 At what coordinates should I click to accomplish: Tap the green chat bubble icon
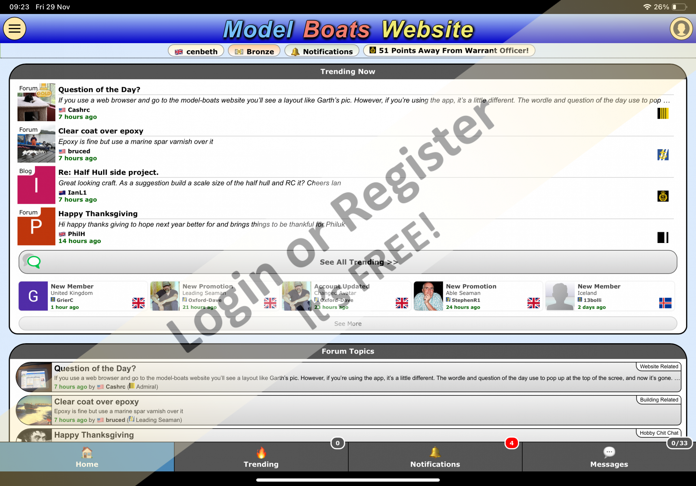[33, 262]
